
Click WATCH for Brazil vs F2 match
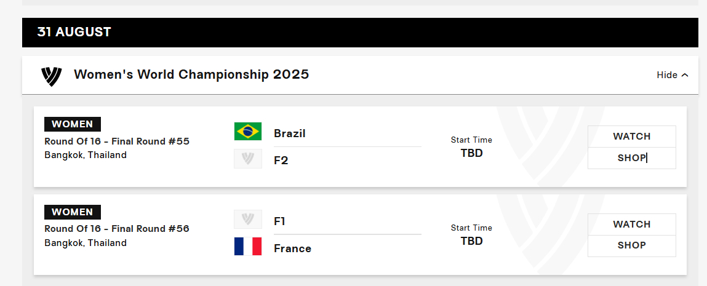[x=632, y=137]
